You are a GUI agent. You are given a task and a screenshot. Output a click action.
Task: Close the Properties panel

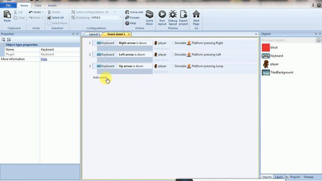pyautogui.click(x=77, y=34)
